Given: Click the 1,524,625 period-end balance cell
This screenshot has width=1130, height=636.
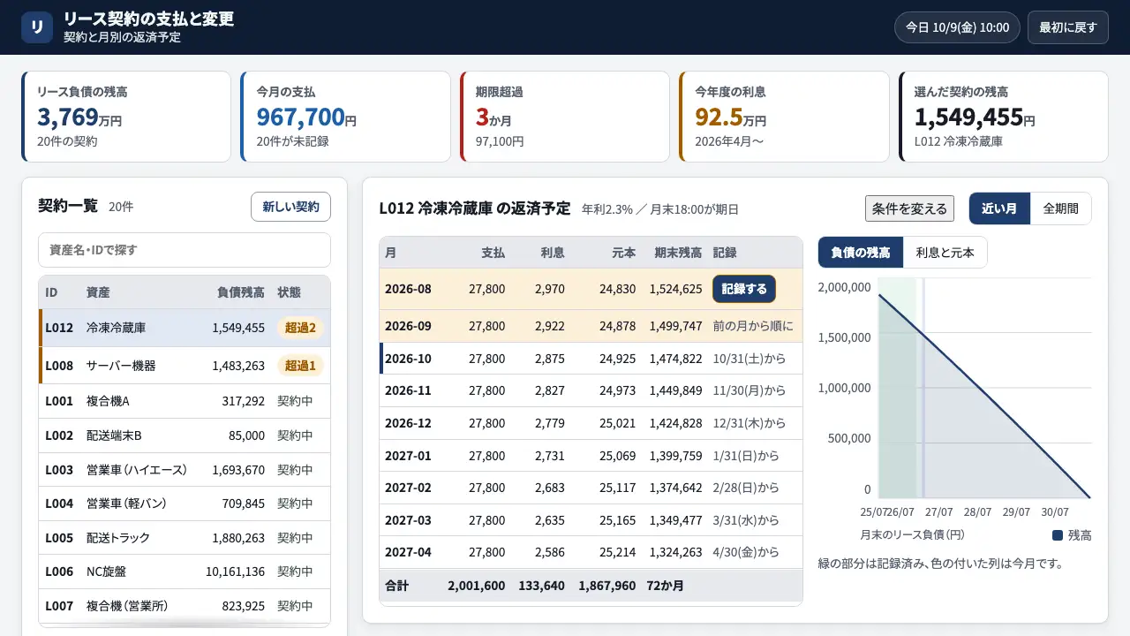Looking at the screenshot, I should [676, 289].
